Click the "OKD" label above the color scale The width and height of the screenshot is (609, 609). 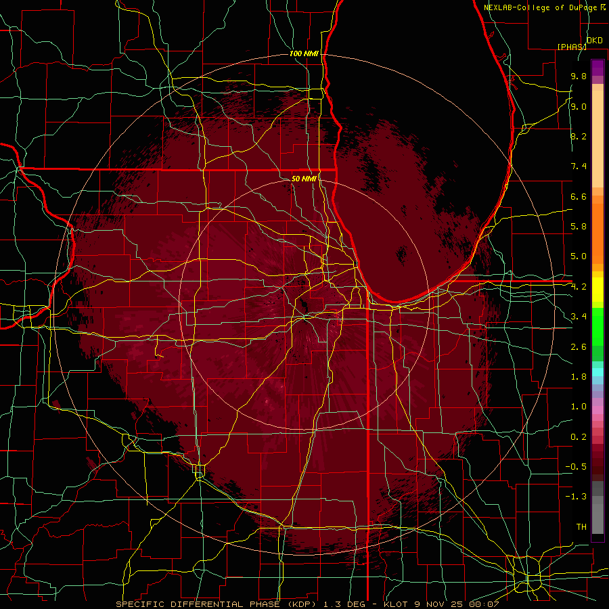pyautogui.click(x=595, y=41)
